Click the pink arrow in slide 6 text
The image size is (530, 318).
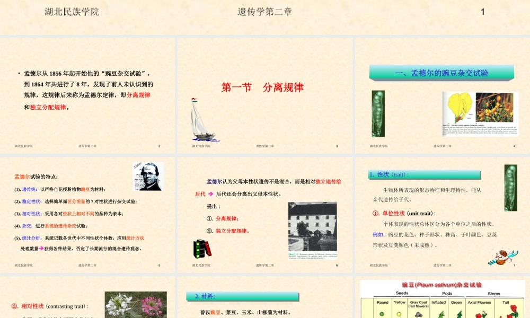coord(210,194)
